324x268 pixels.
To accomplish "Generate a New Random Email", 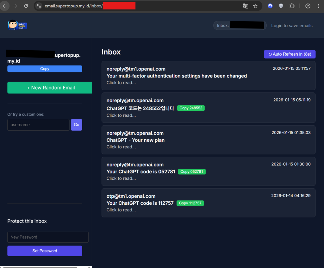I will coord(50,88).
